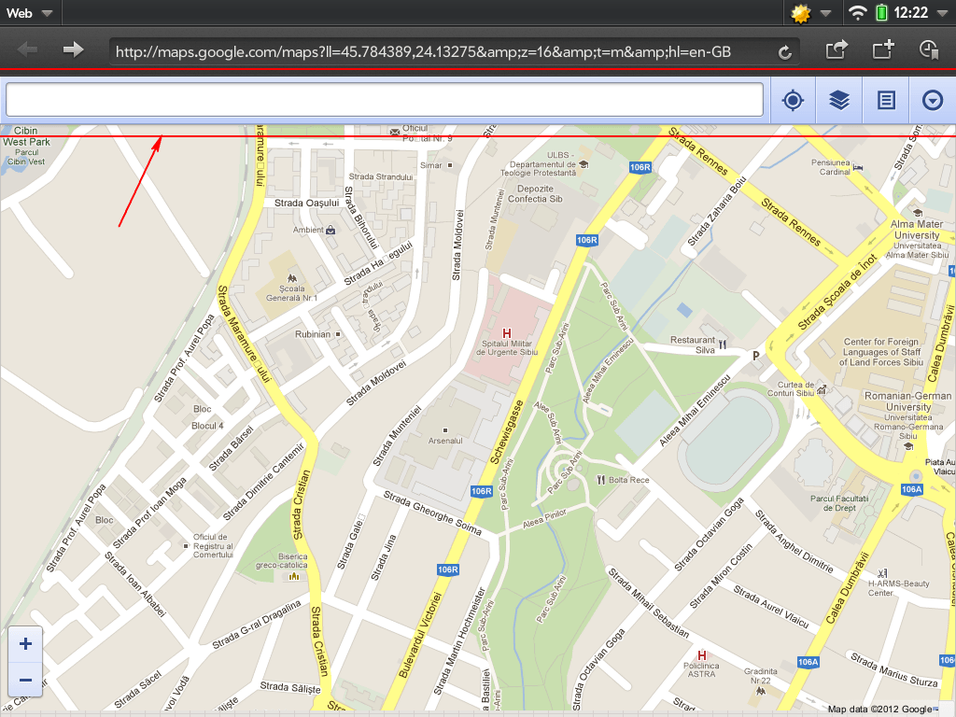Viewport: 956px width, 717px height.
Task: Zoom in using the plus button
Action: 25,642
